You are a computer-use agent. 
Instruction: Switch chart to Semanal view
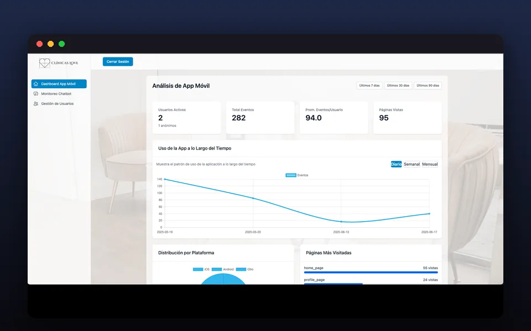[x=412, y=164]
